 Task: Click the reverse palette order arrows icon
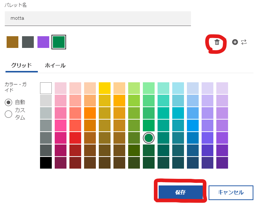pyautogui.click(x=244, y=42)
